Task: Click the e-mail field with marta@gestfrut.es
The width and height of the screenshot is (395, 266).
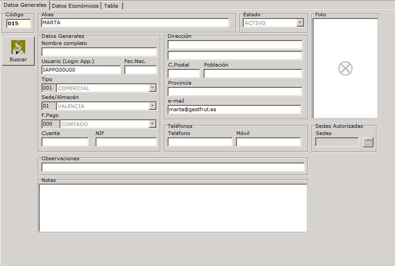Action: [234, 109]
